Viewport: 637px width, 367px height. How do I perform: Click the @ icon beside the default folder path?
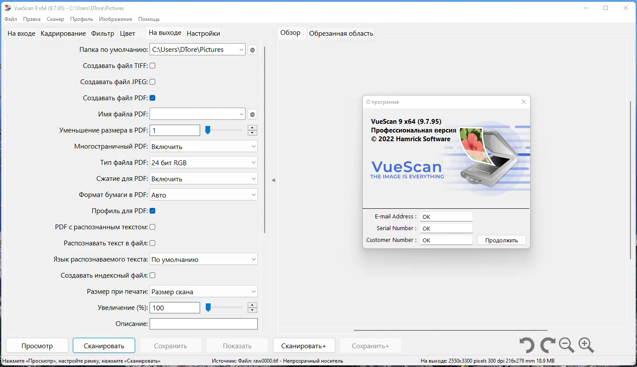click(x=252, y=49)
